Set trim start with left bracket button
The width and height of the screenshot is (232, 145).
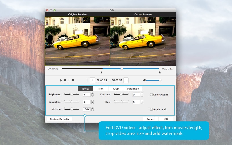pyautogui.click(x=92, y=80)
